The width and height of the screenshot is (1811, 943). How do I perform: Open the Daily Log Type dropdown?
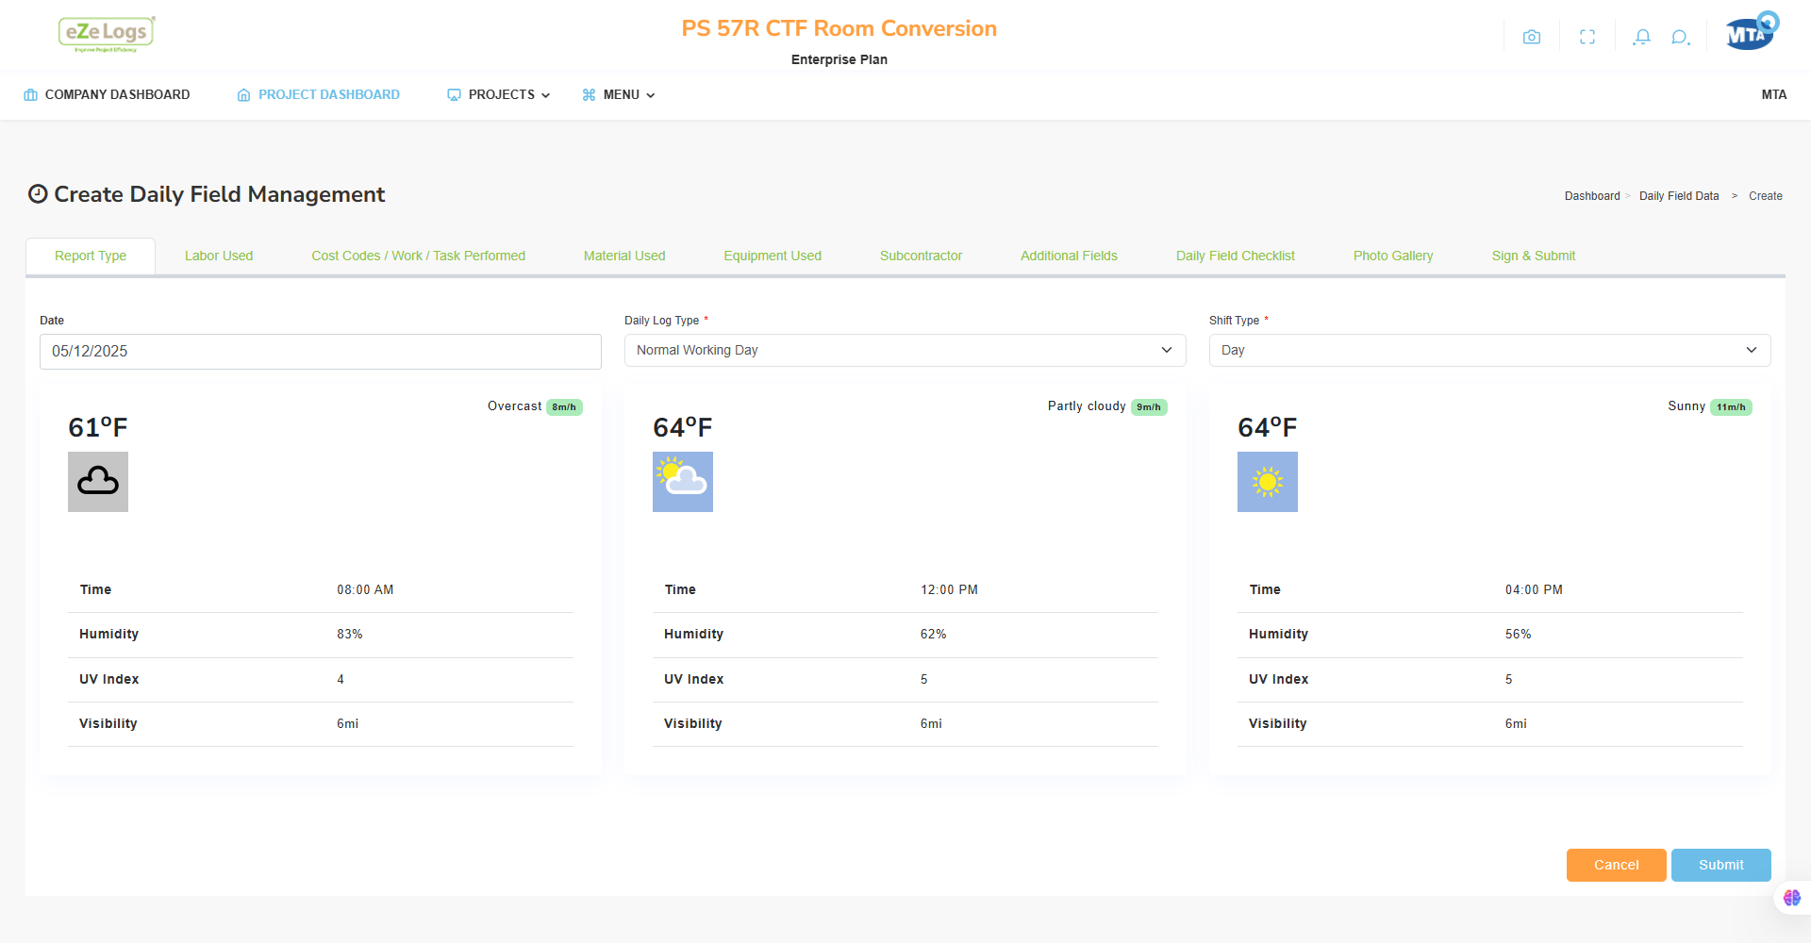pos(905,350)
